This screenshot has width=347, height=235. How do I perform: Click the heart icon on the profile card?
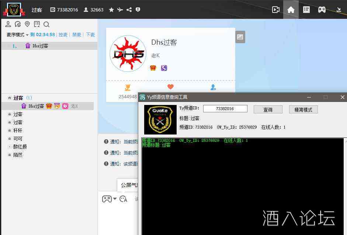tap(170, 87)
